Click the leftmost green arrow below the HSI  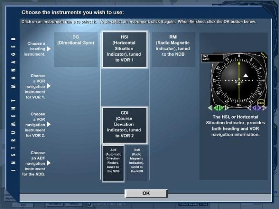click(x=210, y=108)
